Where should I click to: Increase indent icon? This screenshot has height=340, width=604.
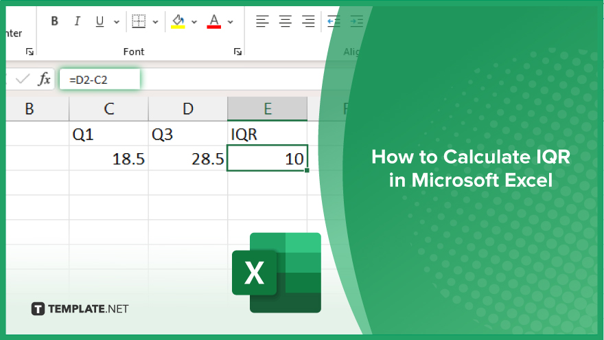pos(357,21)
